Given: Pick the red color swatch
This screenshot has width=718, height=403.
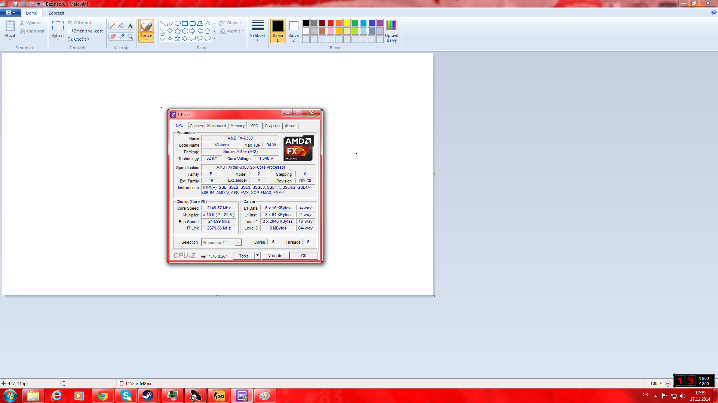Looking at the screenshot, I should pos(331,23).
